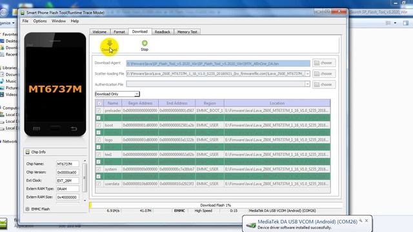Image resolution: width=413 pixels, height=232 pixels.
Task: Expand the Authentication File dropdown arrow
Action: tap(307, 84)
